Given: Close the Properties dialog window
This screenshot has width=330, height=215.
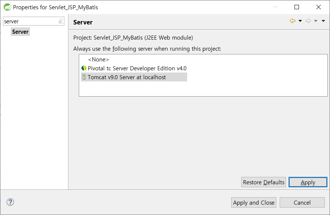Looking at the screenshot, I should click(319, 7).
